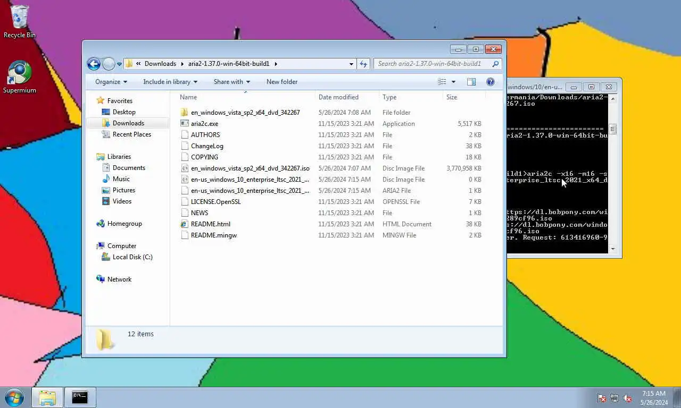681x408 pixels.
Task: Select the aria2c.exe application icon
Action: (185, 124)
